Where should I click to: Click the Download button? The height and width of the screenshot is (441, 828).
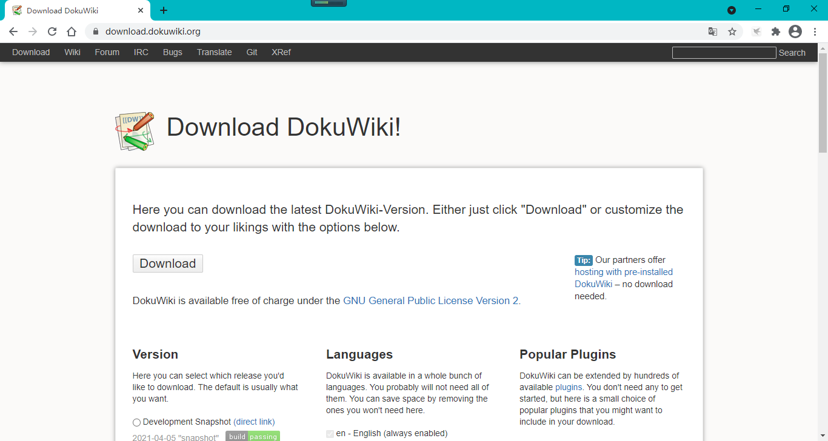click(167, 263)
